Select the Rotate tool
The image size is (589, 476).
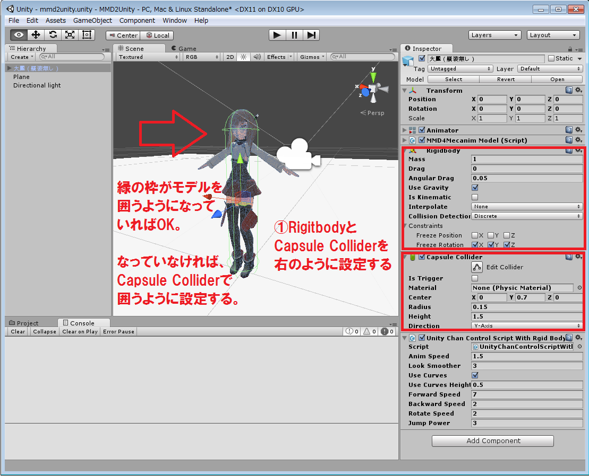53,35
